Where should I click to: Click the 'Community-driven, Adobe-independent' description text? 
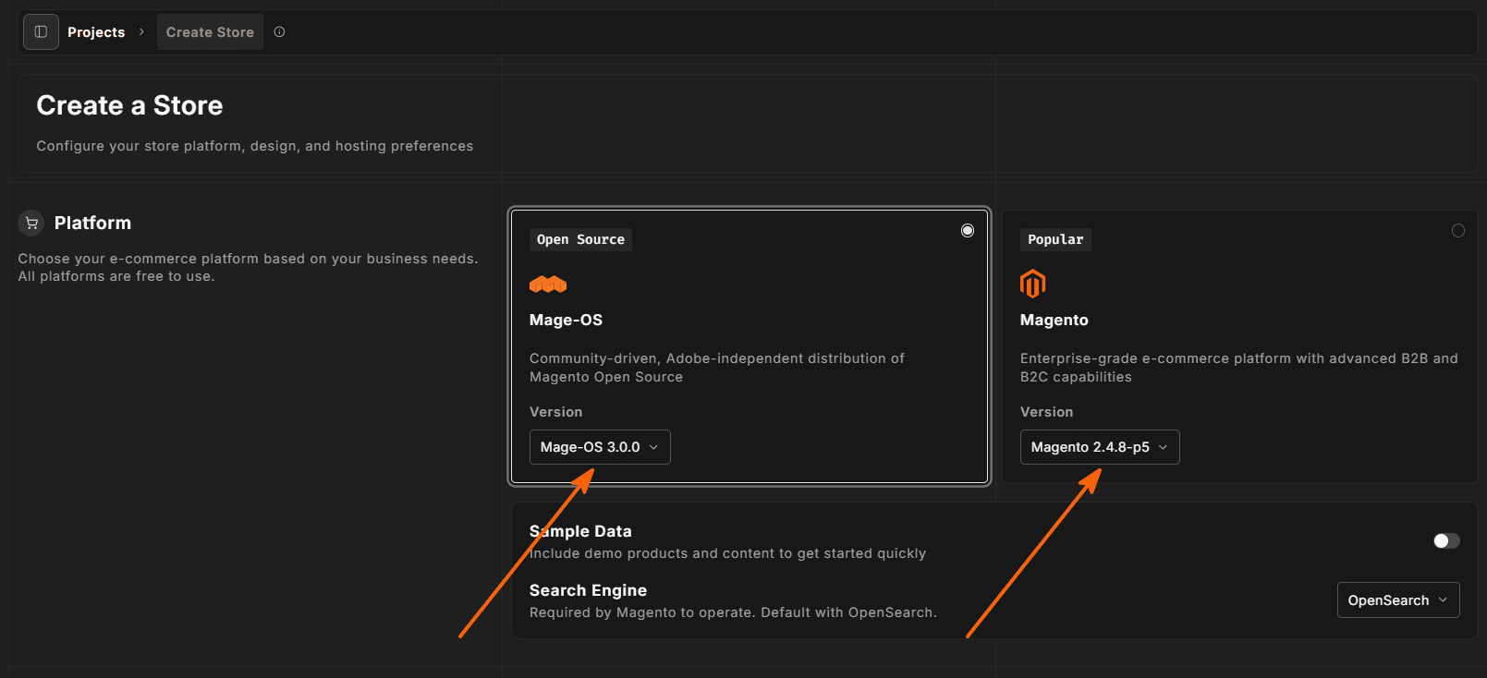pyautogui.click(x=716, y=368)
